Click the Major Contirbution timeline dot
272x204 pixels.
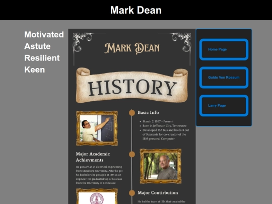click(132, 193)
